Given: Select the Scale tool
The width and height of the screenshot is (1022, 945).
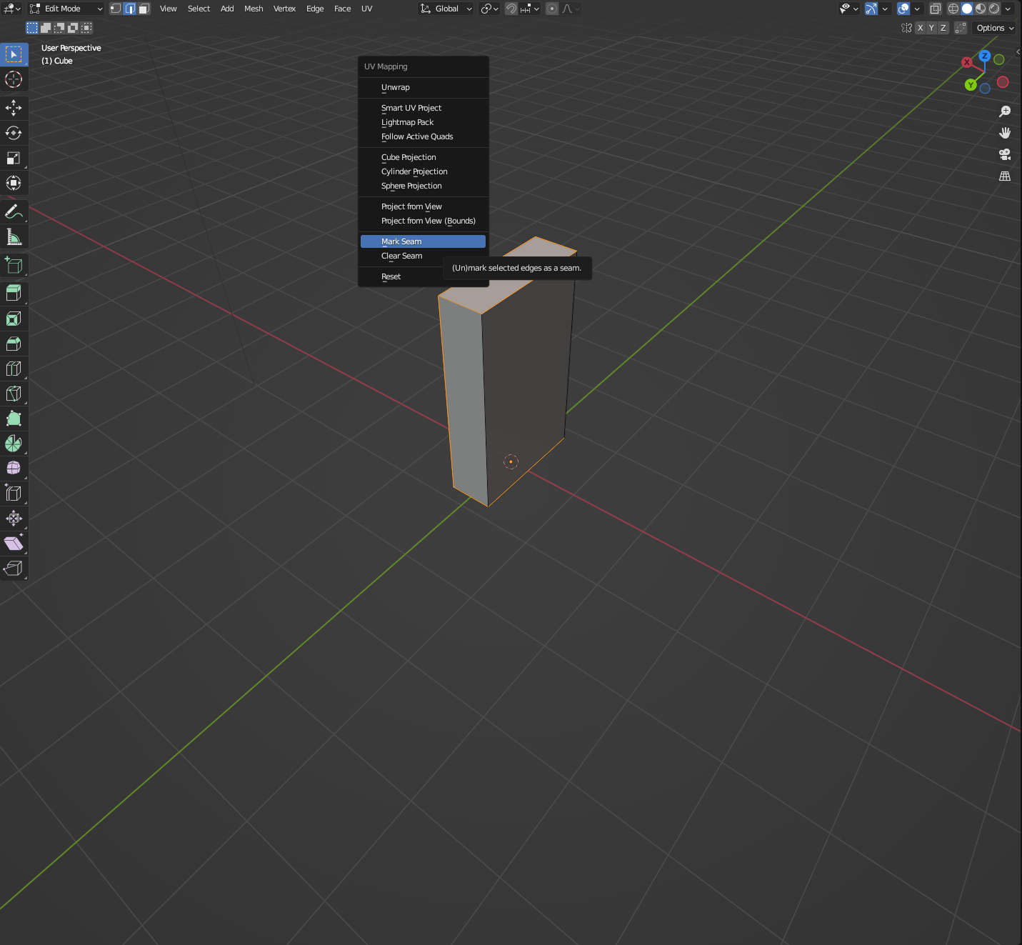Looking at the screenshot, I should (14, 158).
